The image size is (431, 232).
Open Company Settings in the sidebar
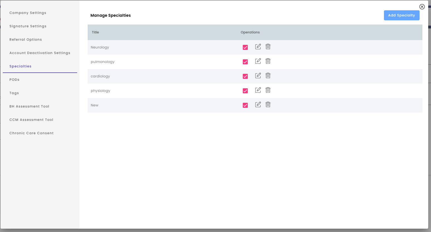pyautogui.click(x=28, y=13)
